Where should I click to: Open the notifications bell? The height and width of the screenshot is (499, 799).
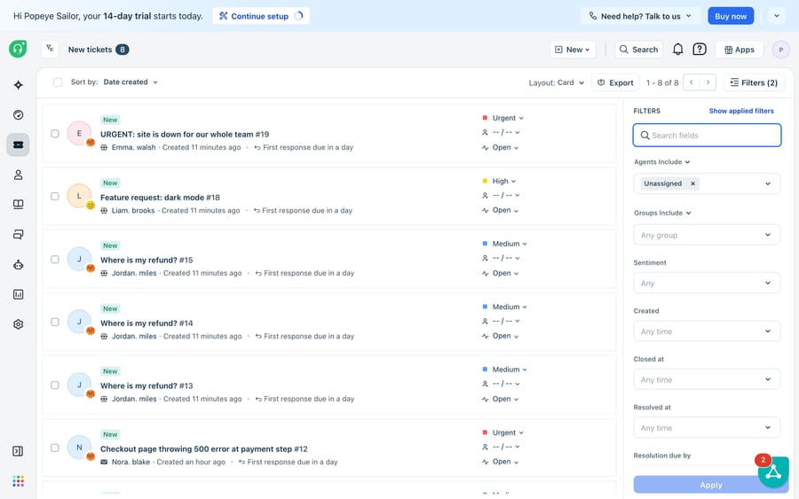677,50
